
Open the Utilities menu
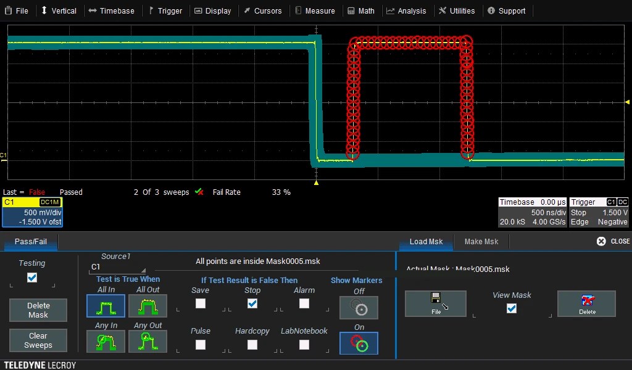point(457,11)
